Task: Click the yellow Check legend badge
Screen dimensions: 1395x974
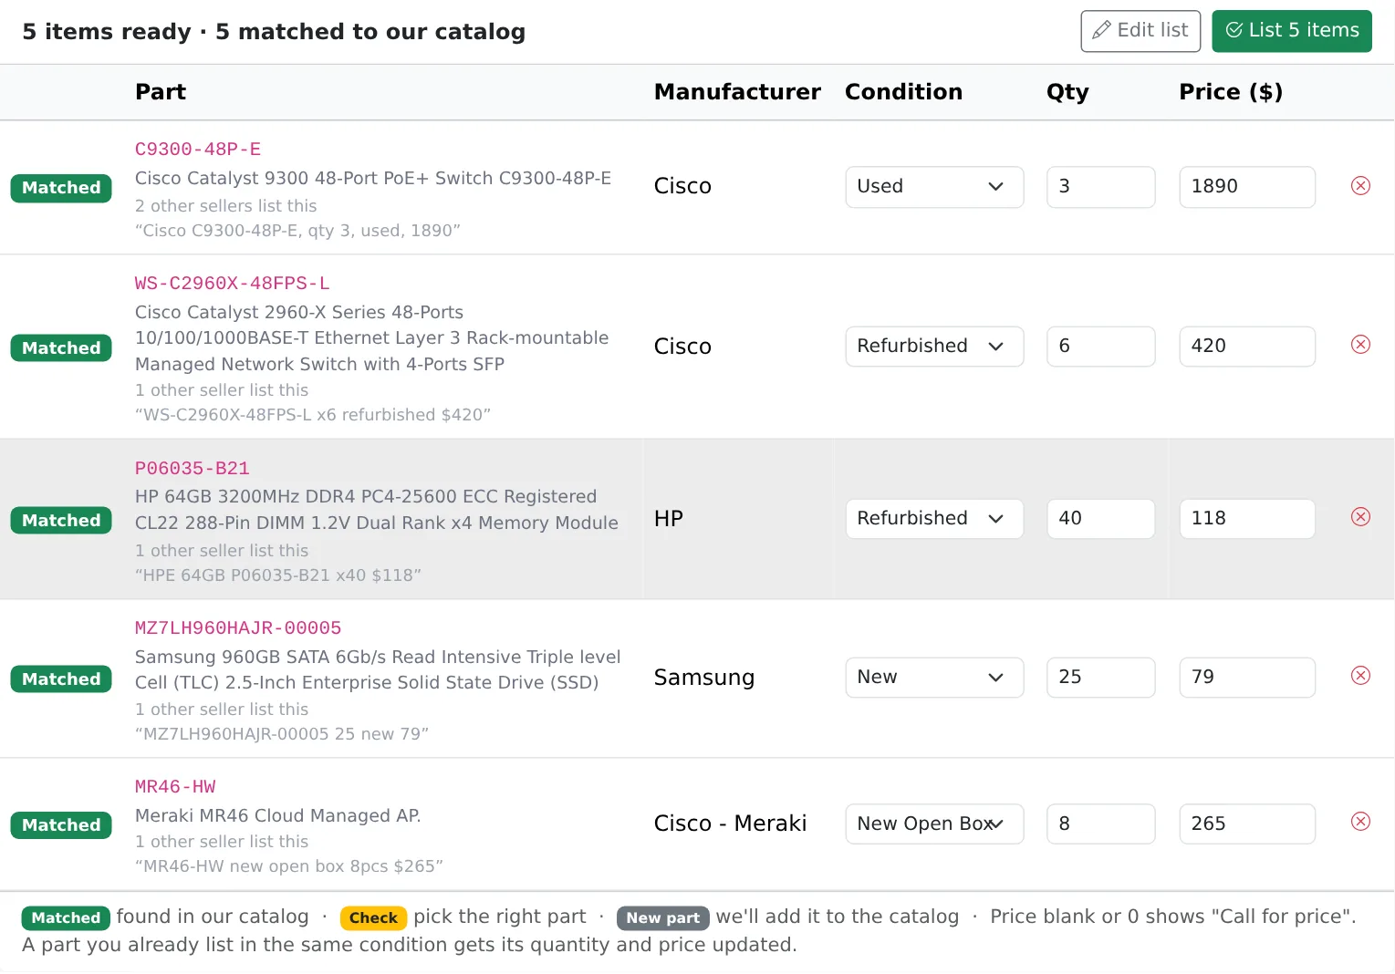Action: coord(373,917)
